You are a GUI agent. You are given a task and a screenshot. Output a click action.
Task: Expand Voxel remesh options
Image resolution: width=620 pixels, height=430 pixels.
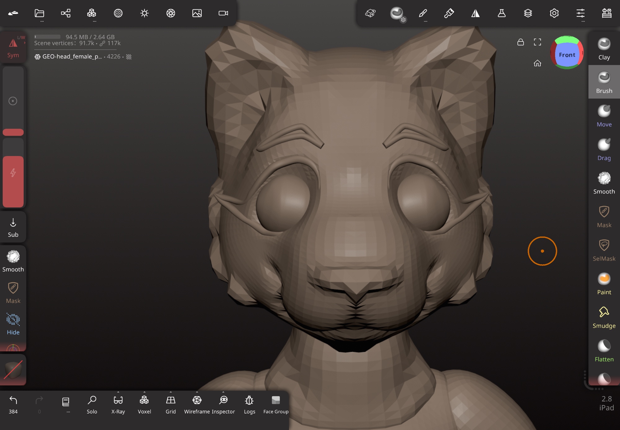click(144, 392)
